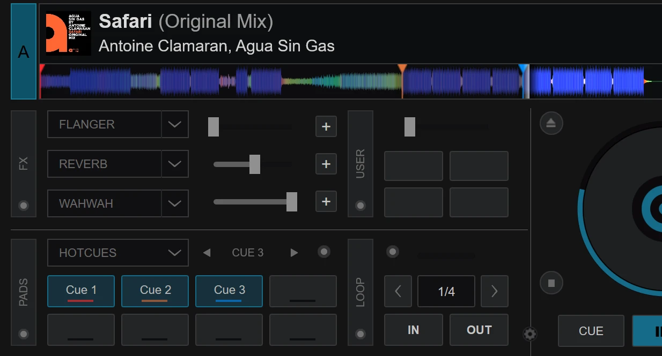Open the FLANGER effect dropdown arrow

pyautogui.click(x=175, y=124)
